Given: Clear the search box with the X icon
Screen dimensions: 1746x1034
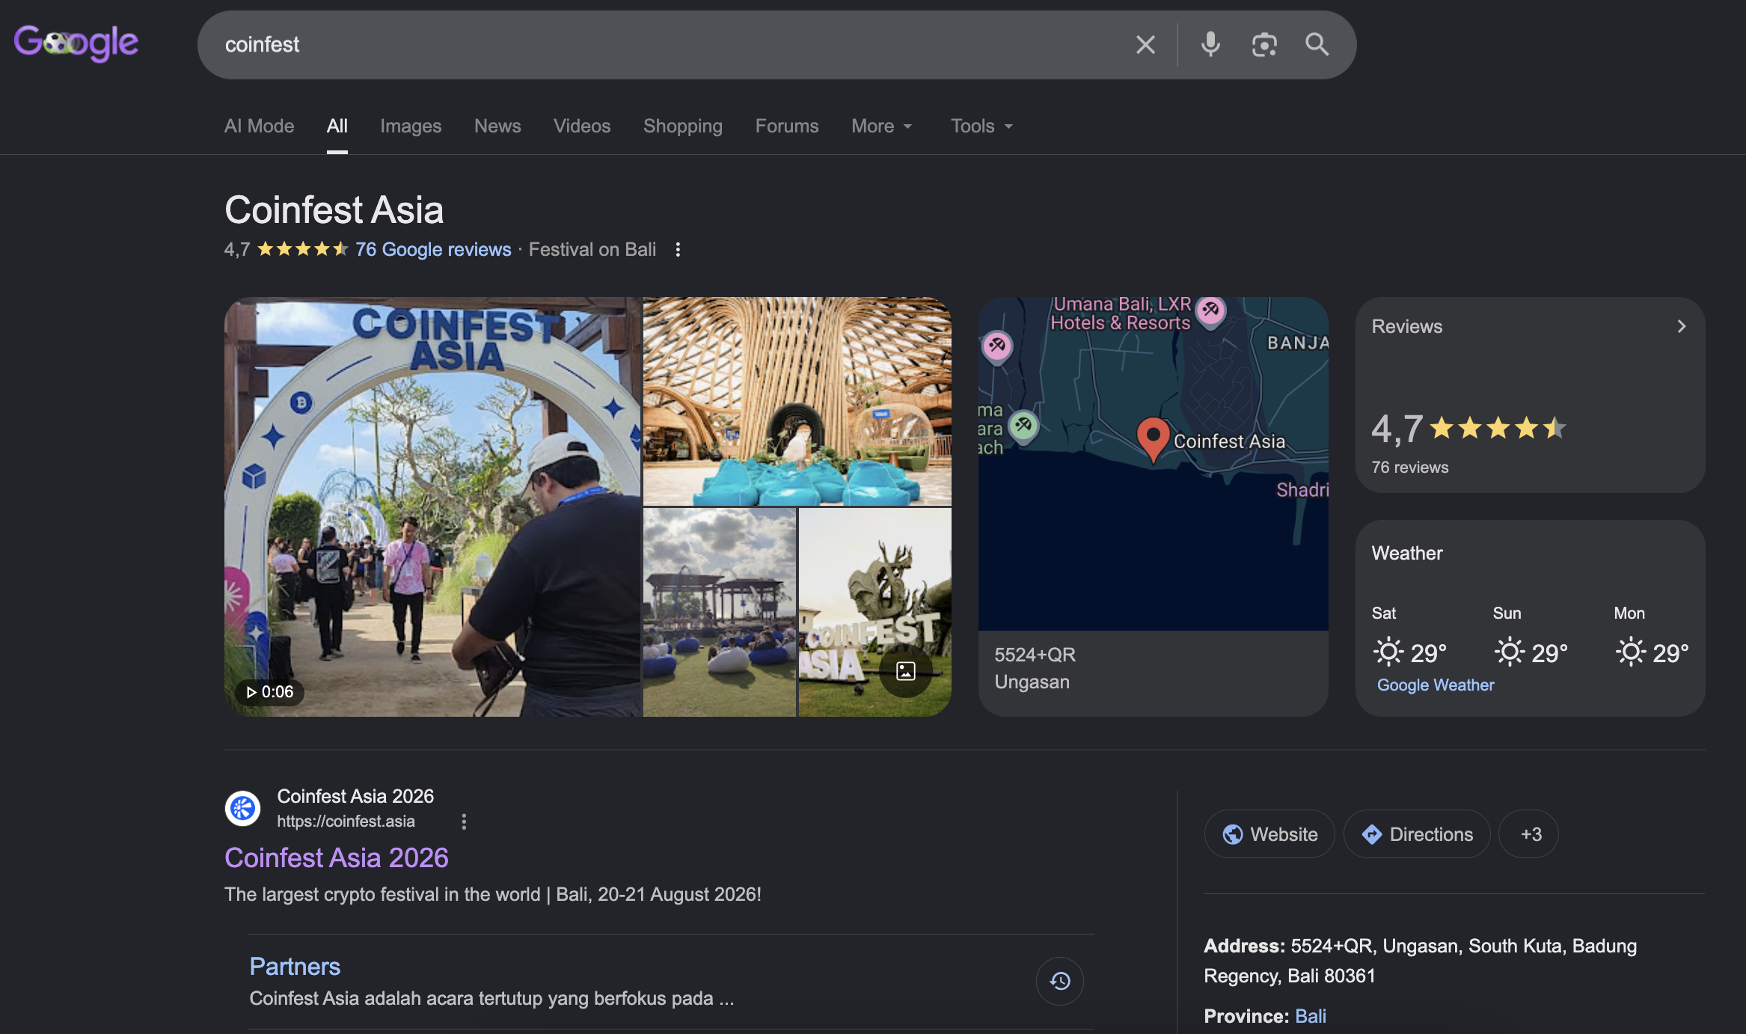Looking at the screenshot, I should [1145, 45].
